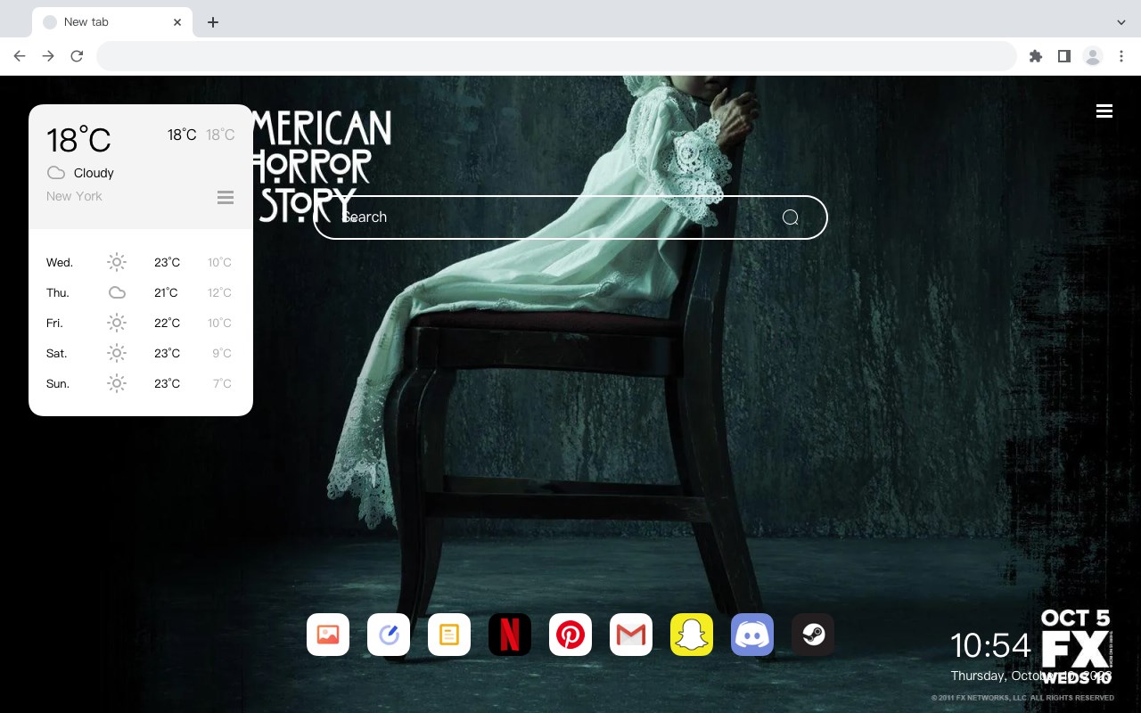Screen dimensions: 1141x713
Task: Click the cloudy weather icon beside Cloudy
Action: click(56, 173)
